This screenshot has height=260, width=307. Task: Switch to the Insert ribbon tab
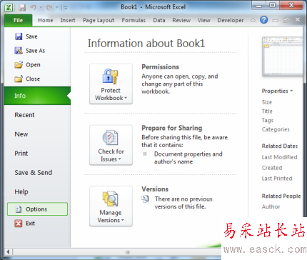click(68, 20)
